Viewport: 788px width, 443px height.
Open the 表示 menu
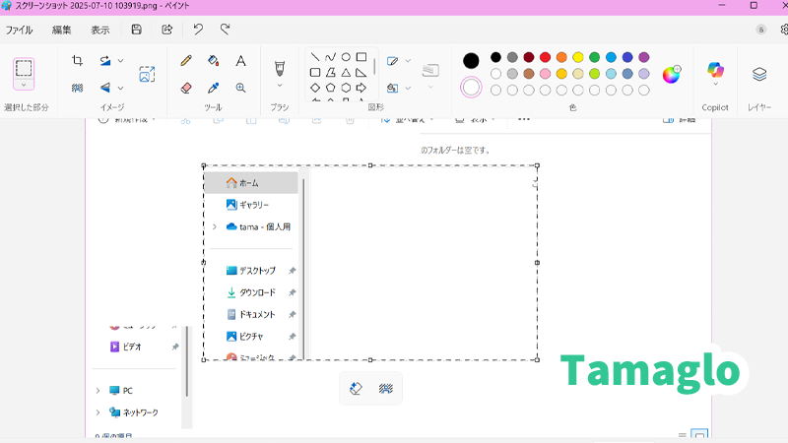click(x=100, y=30)
